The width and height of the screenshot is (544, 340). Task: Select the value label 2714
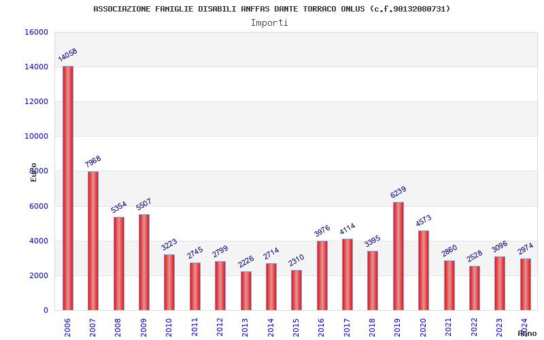271,253
